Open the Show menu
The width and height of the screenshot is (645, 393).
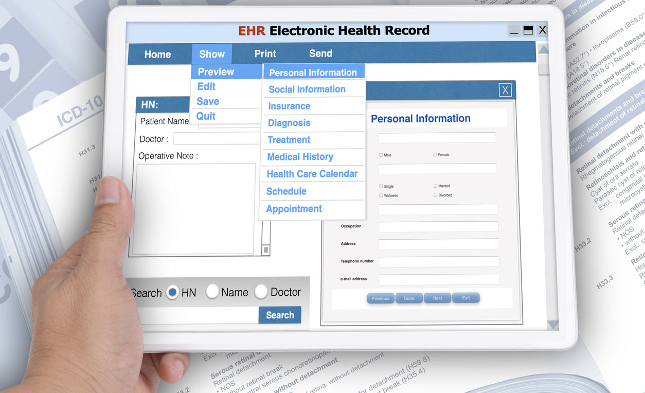[212, 54]
